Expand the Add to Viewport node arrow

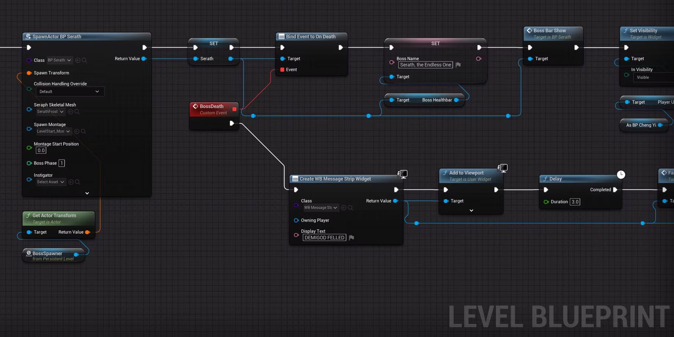click(471, 211)
